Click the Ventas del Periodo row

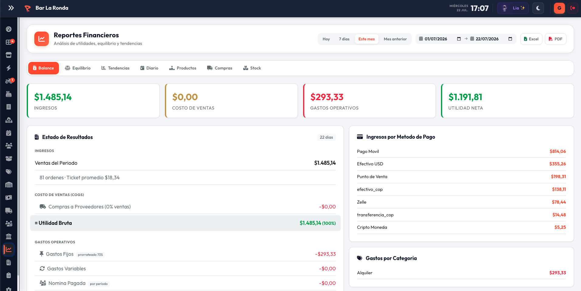(x=185, y=163)
